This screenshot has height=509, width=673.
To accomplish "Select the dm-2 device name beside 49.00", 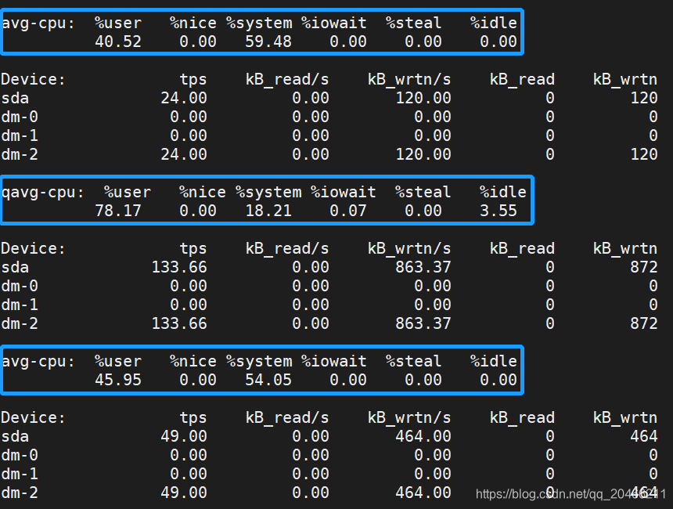I will point(20,493).
